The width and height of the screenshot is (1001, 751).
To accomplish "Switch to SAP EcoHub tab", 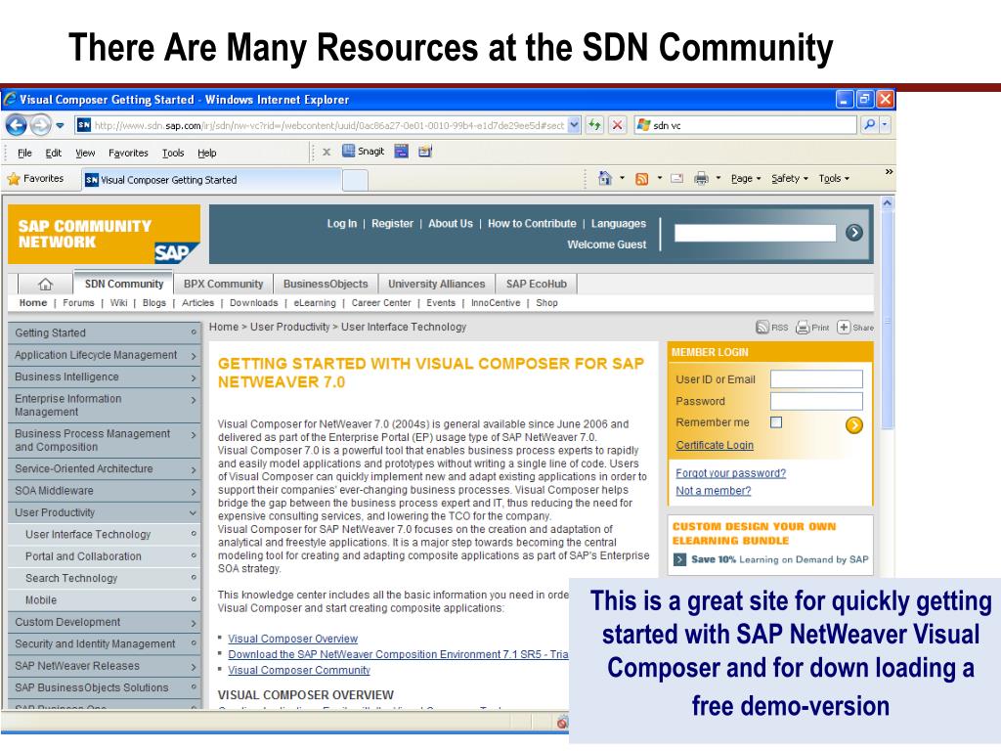I will coord(537,285).
